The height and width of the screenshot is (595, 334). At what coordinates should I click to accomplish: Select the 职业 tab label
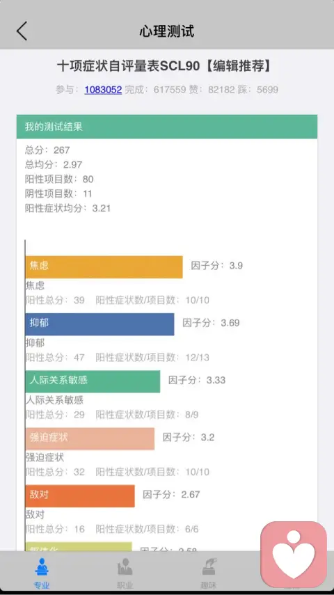tap(125, 585)
